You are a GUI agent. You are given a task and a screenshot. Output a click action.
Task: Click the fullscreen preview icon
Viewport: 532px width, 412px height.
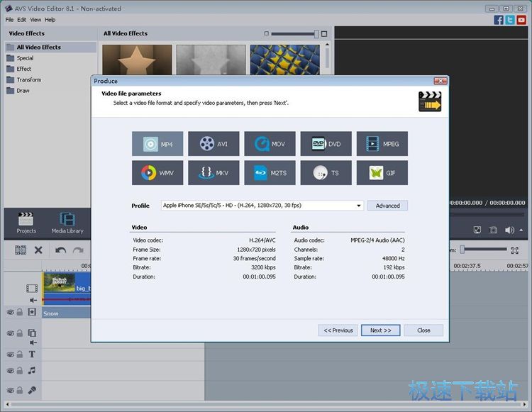click(x=477, y=230)
